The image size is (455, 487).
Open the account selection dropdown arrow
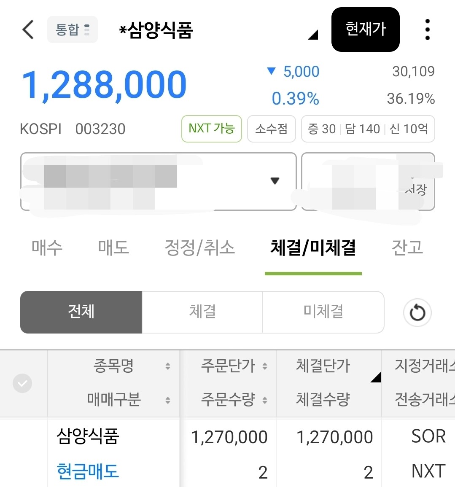point(275,181)
